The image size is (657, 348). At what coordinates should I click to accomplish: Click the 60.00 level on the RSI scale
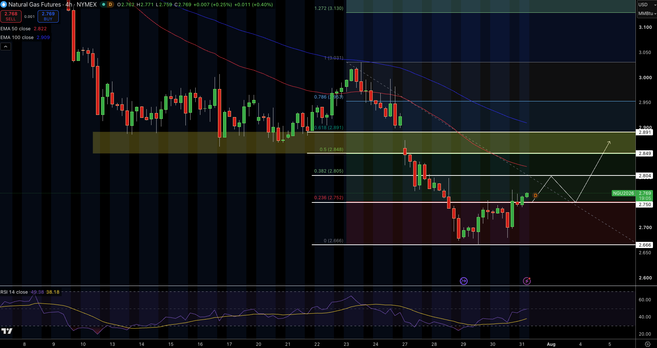tap(645, 300)
